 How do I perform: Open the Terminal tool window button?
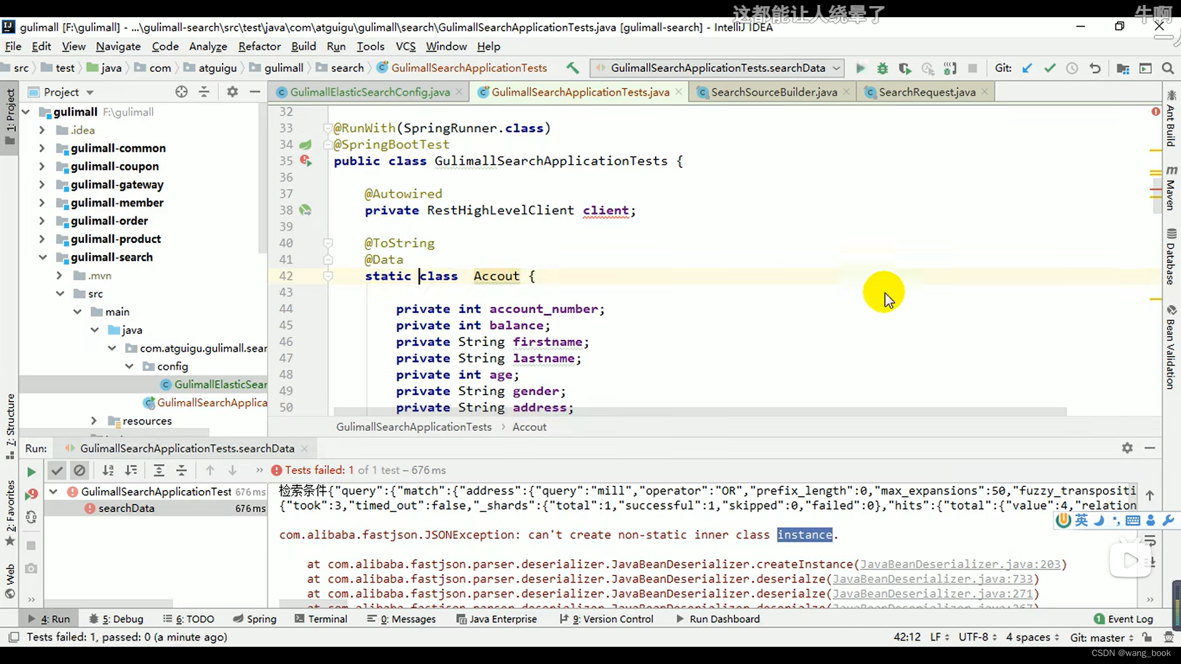point(321,619)
